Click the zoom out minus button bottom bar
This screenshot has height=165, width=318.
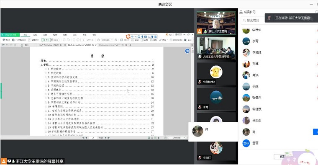coord(165,138)
